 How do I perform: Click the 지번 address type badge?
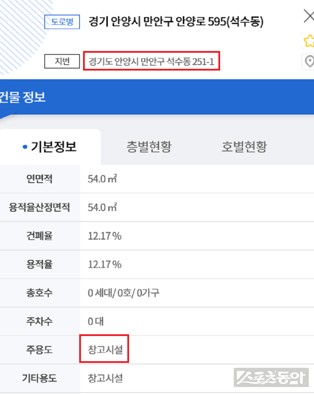pyautogui.click(x=62, y=61)
